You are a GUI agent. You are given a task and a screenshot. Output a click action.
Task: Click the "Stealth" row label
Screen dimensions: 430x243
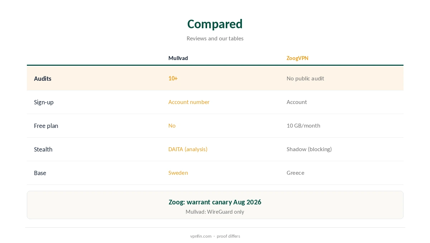(x=43, y=149)
